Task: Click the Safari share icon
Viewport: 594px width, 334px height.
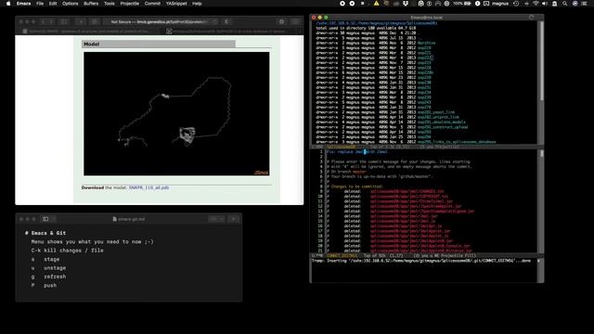Action: tap(281, 22)
